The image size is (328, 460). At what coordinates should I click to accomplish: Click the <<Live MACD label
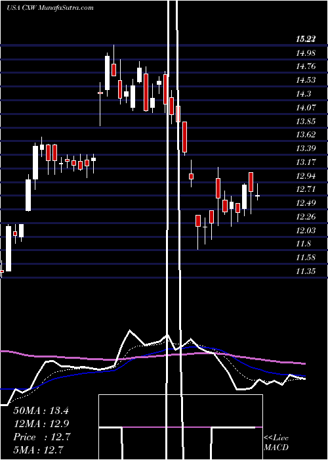tap(276, 442)
